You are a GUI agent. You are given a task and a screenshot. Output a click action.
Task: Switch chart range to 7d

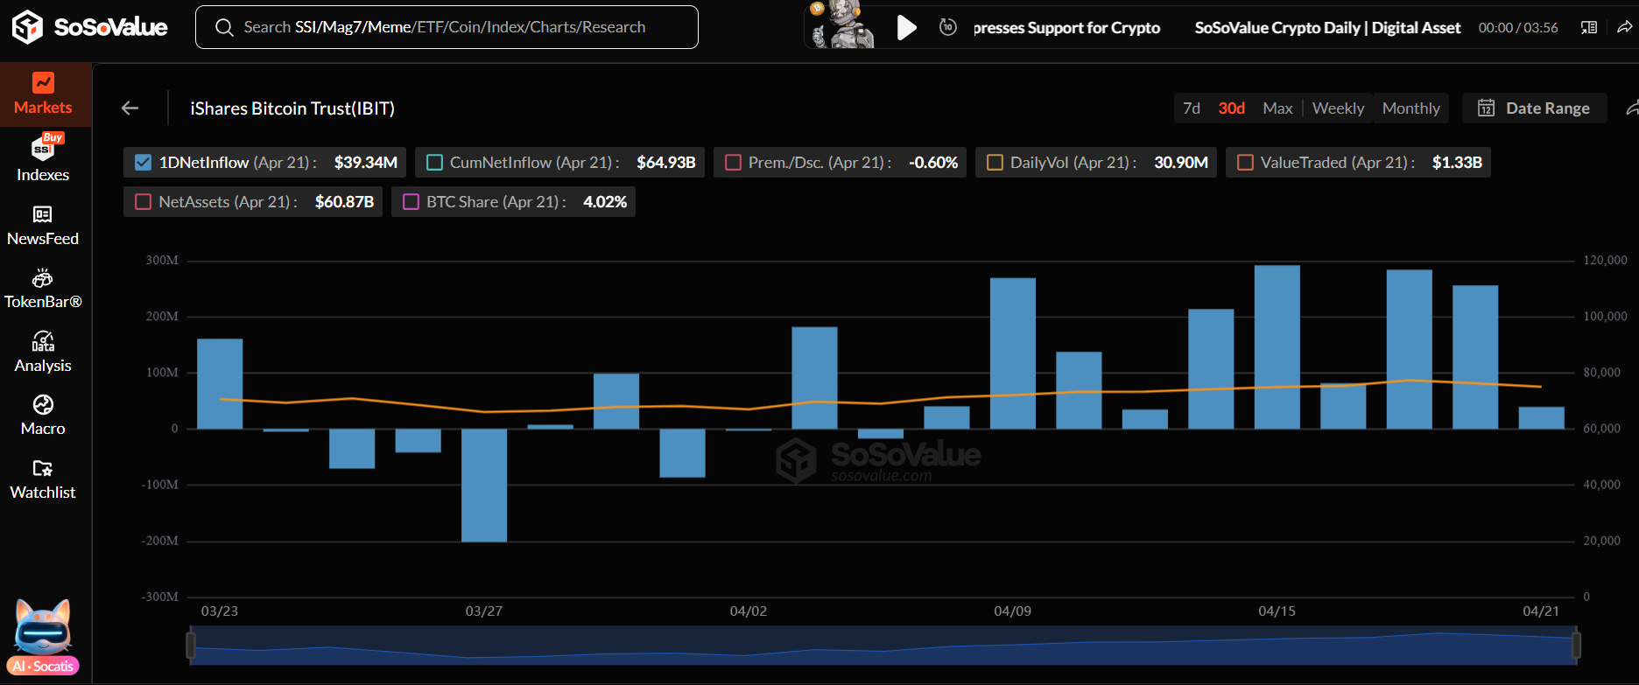point(1192,108)
